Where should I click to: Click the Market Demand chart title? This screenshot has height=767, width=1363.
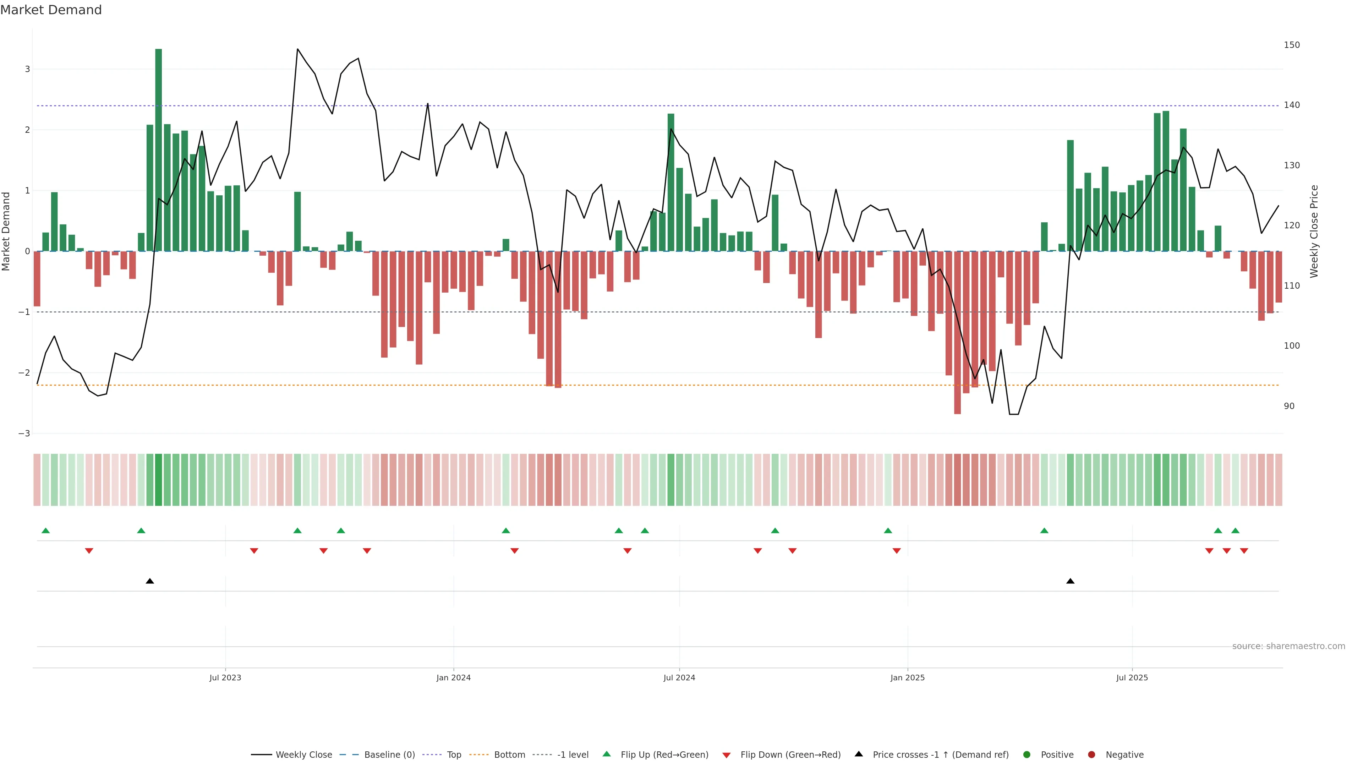coord(51,10)
